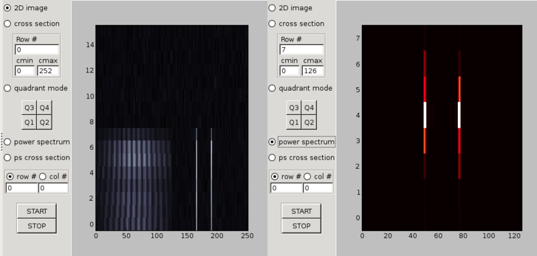Focus cmin field in right panel

tap(290, 71)
